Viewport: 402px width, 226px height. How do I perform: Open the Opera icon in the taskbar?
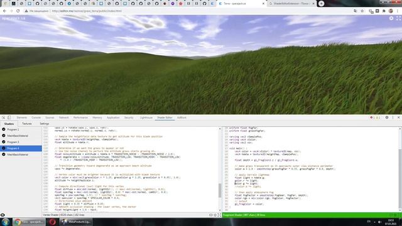[53, 222]
